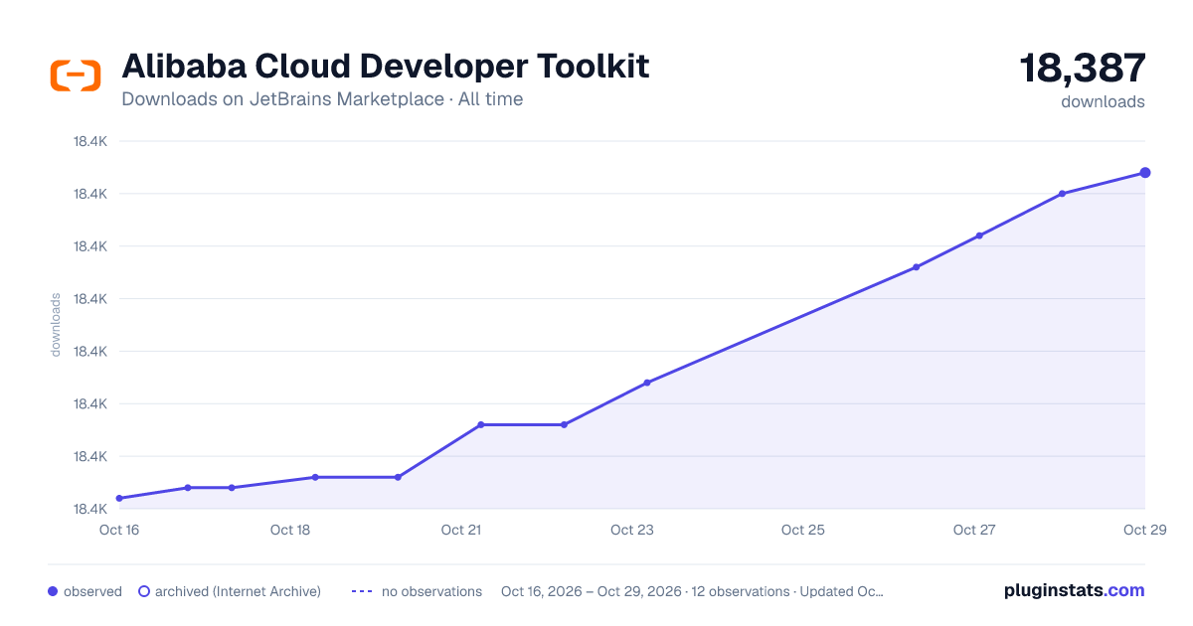Screen dimensions: 1193x626
Task: Click the Oct 18 x-axis label
Action: [x=290, y=530]
